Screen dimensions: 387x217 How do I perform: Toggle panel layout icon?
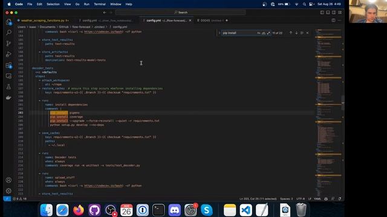point(328,13)
